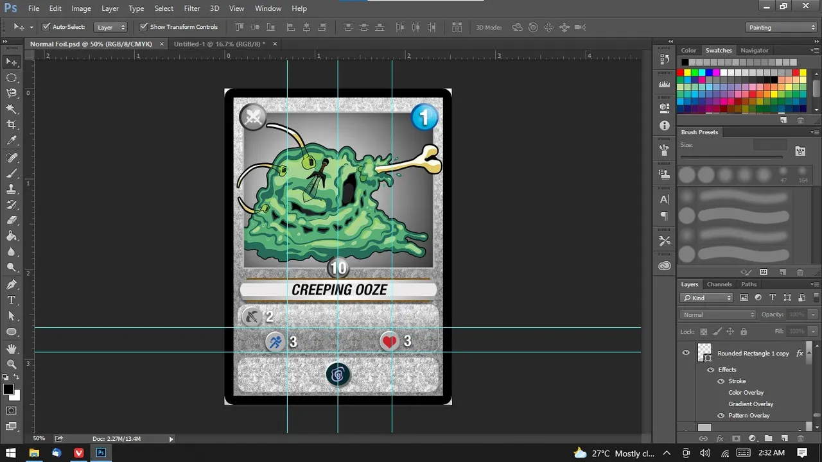Select the Lasso tool

[x=12, y=93]
